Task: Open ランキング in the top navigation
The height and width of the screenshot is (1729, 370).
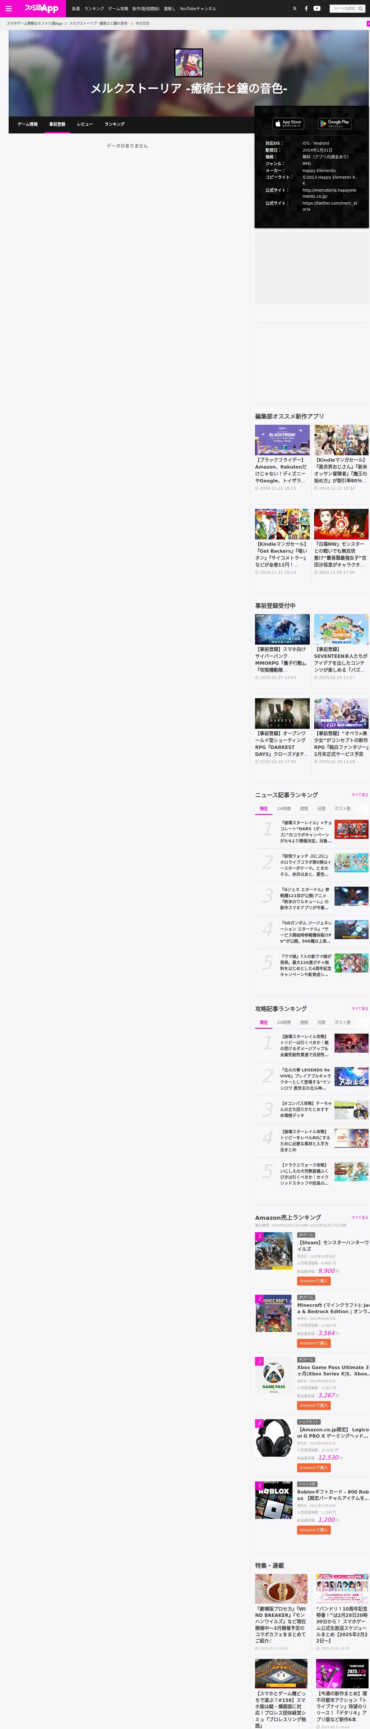Action: click(94, 9)
